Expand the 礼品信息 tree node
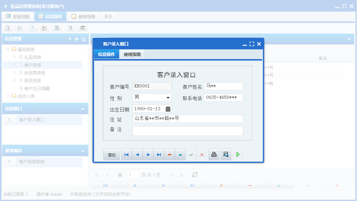Screen dimensions: 357x201 click(14, 57)
